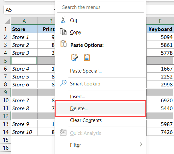Click the Smart Lookup magnifier icon
Screen dimensions: 174x154
tap(63, 83)
